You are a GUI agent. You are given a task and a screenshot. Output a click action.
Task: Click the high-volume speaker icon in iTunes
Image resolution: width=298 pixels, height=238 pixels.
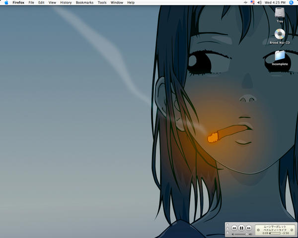point(250,234)
